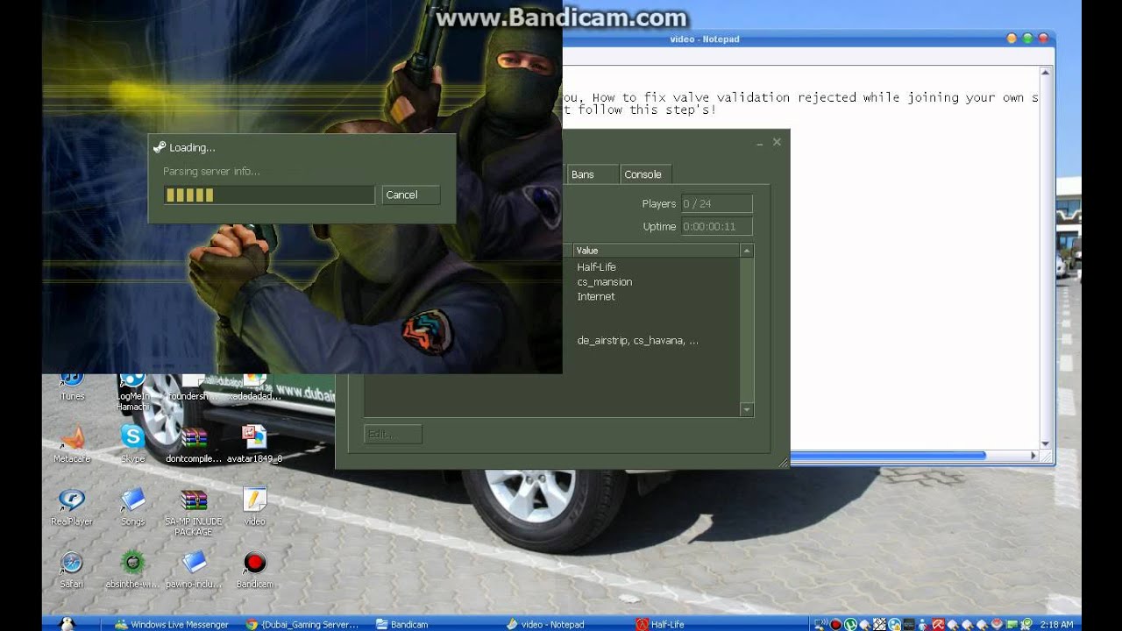Click the Avira antivirus tray icon
Screen dimensions: 1122x631
point(938,624)
